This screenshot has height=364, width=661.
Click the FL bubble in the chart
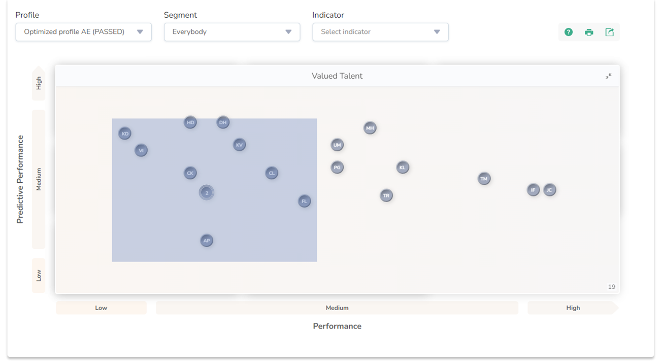[304, 202]
